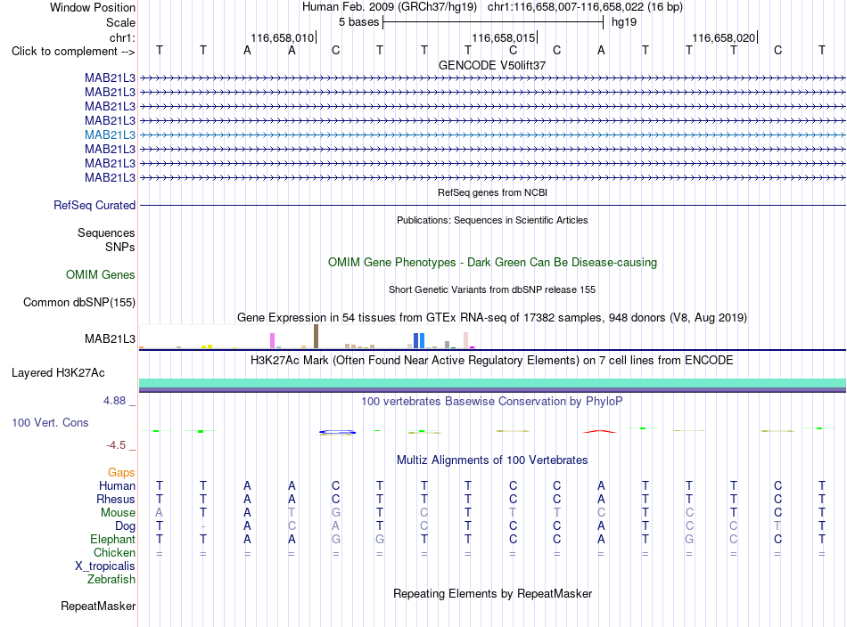Click the 4.88 PhyloP upper scale value
This screenshot has width=847, height=627.
tap(114, 401)
